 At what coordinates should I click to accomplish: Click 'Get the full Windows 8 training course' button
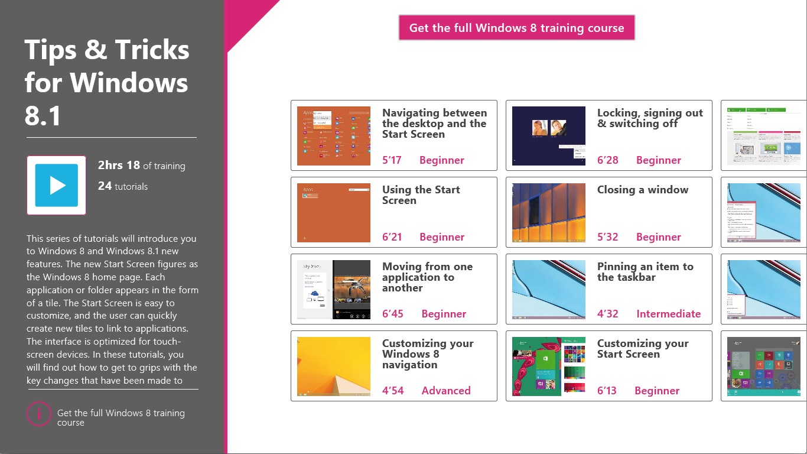point(517,28)
